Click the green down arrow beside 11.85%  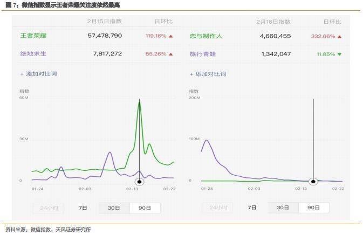[x=340, y=54]
